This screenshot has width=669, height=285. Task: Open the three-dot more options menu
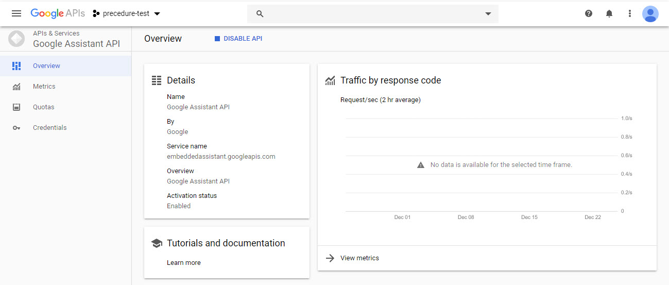point(629,13)
